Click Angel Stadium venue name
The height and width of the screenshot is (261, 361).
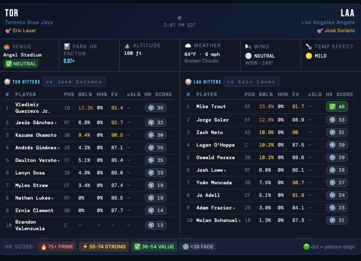click(23, 55)
